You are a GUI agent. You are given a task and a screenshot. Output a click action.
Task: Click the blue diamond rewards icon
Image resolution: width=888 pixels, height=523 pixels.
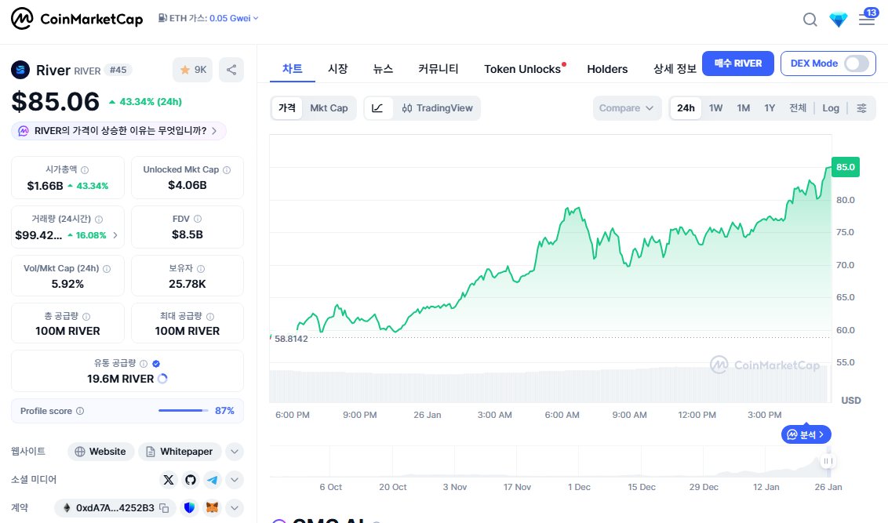click(x=838, y=20)
